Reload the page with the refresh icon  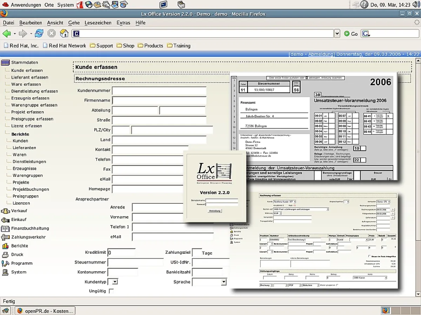(x=39, y=34)
